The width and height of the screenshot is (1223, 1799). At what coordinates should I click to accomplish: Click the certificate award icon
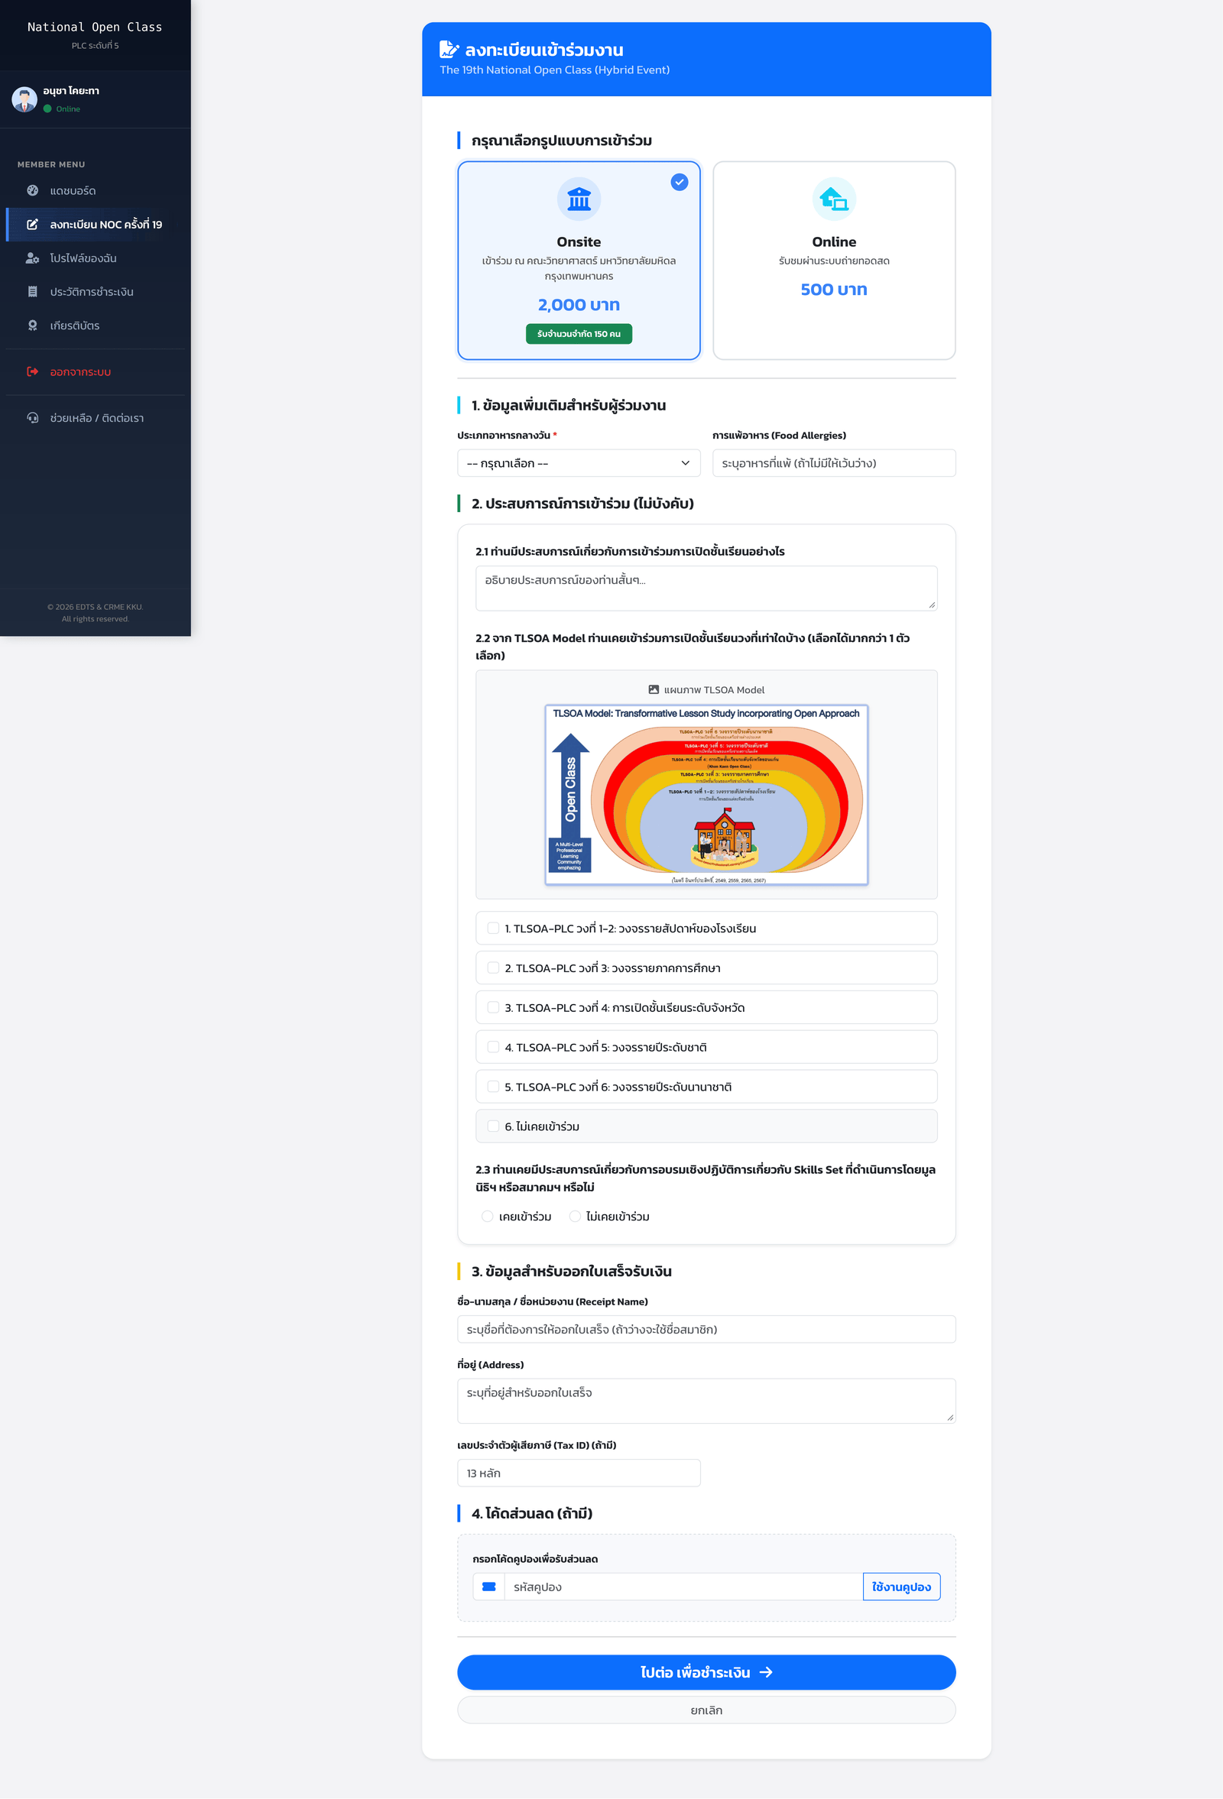[x=33, y=325]
